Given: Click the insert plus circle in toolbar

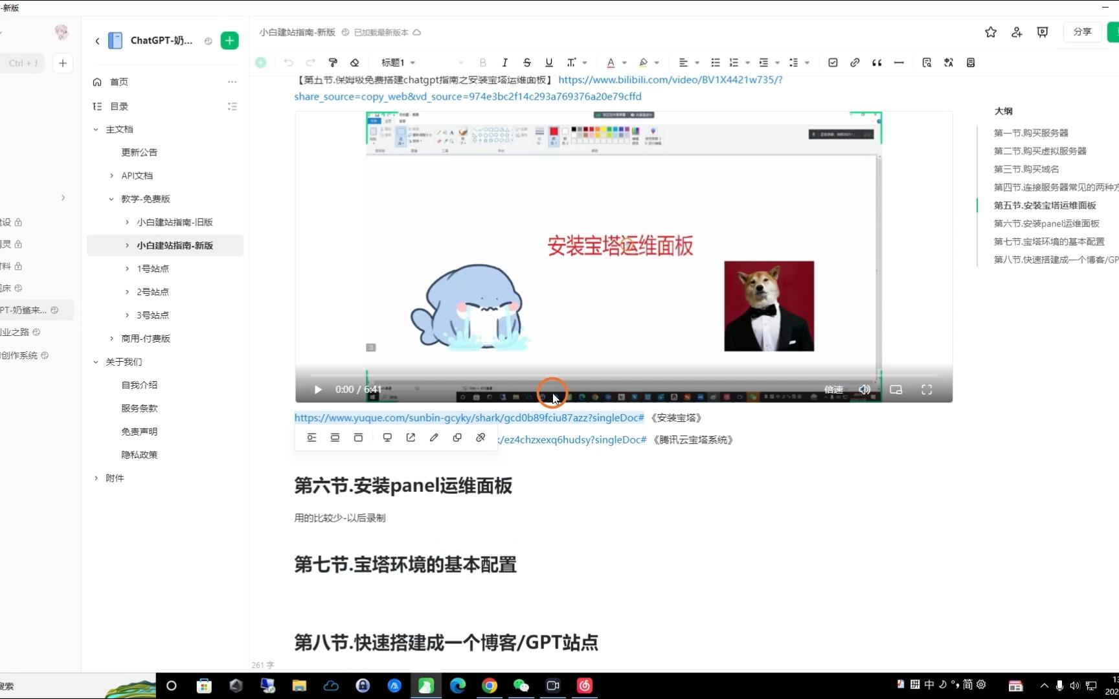Looking at the screenshot, I should pos(260,63).
